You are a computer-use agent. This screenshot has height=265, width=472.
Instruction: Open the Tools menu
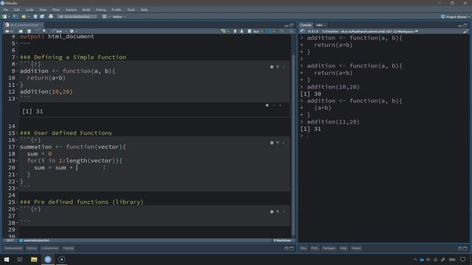(131, 10)
